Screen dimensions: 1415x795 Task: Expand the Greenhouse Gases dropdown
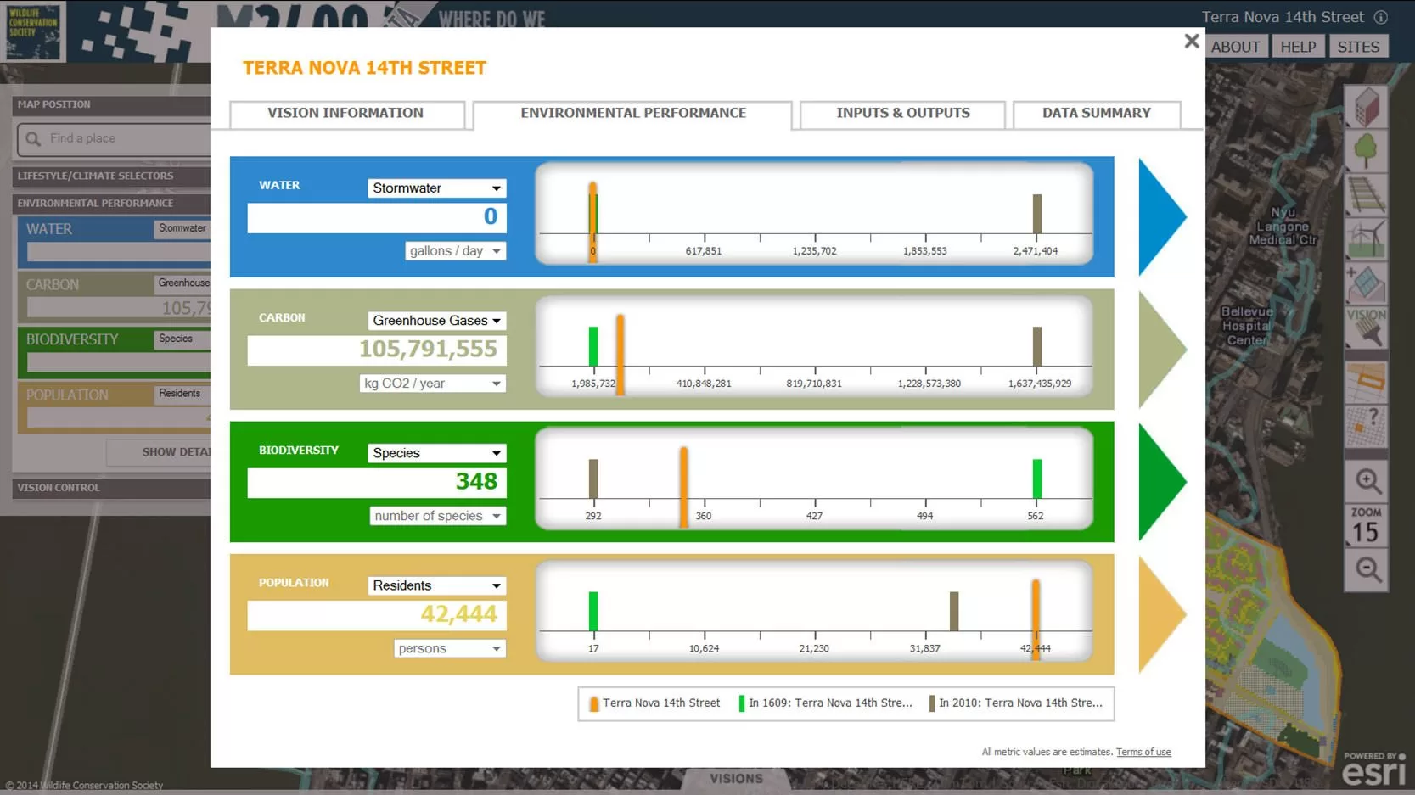click(436, 321)
